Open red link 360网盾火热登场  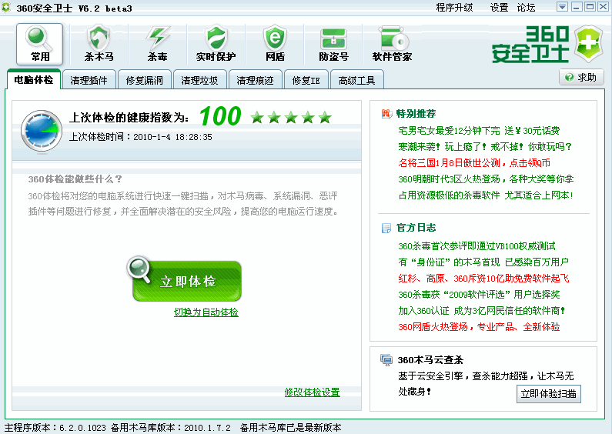(479, 327)
